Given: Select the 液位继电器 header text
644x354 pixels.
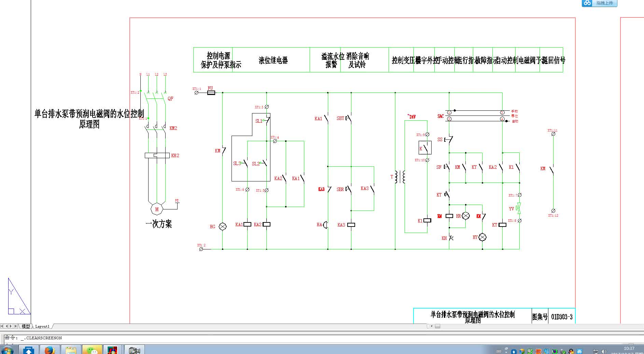Looking at the screenshot, I should coord(273,60).
